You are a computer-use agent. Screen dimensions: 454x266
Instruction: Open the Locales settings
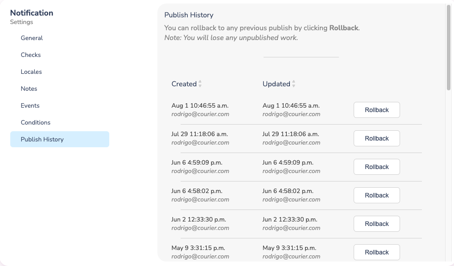tap(31, 72)
